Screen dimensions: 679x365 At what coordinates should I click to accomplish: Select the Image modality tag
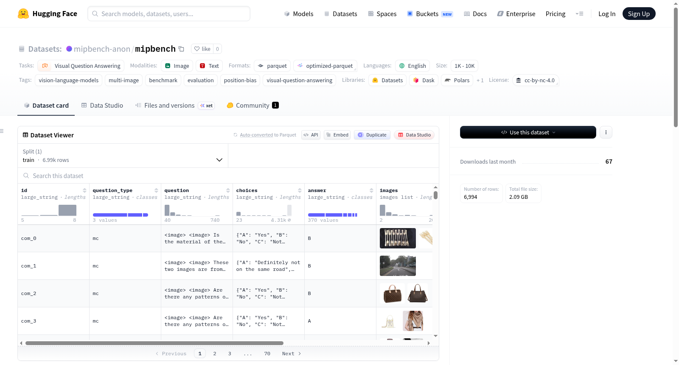pos(177,66)
